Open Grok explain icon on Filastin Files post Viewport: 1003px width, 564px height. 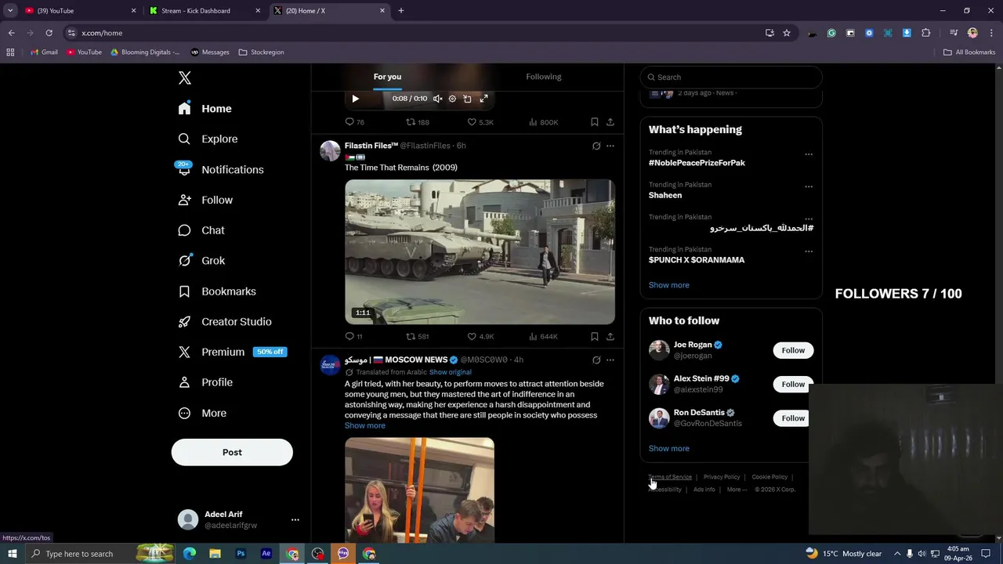(x=596, y=146)
